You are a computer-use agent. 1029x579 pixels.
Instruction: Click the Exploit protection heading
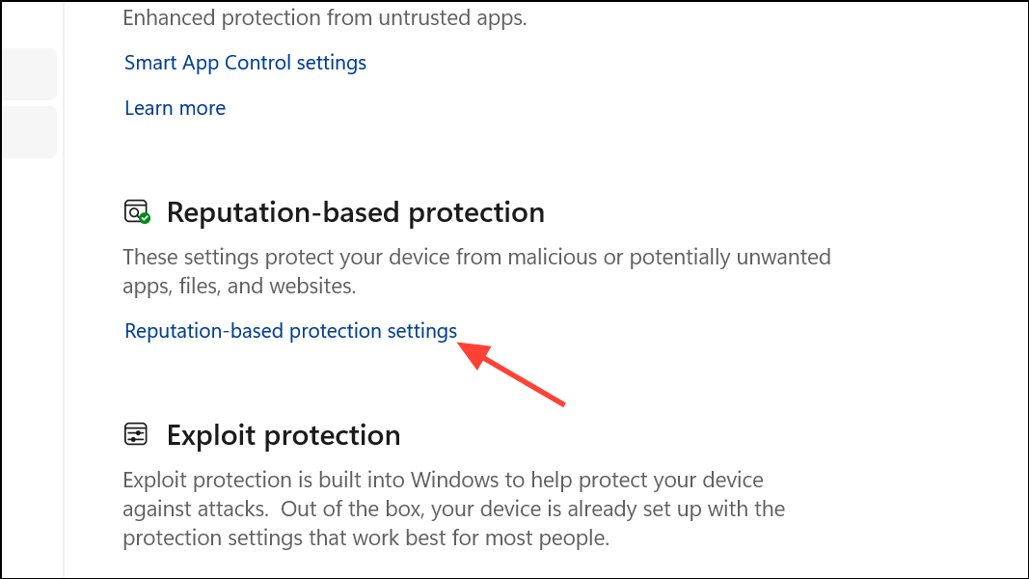[x=284, y=435]
